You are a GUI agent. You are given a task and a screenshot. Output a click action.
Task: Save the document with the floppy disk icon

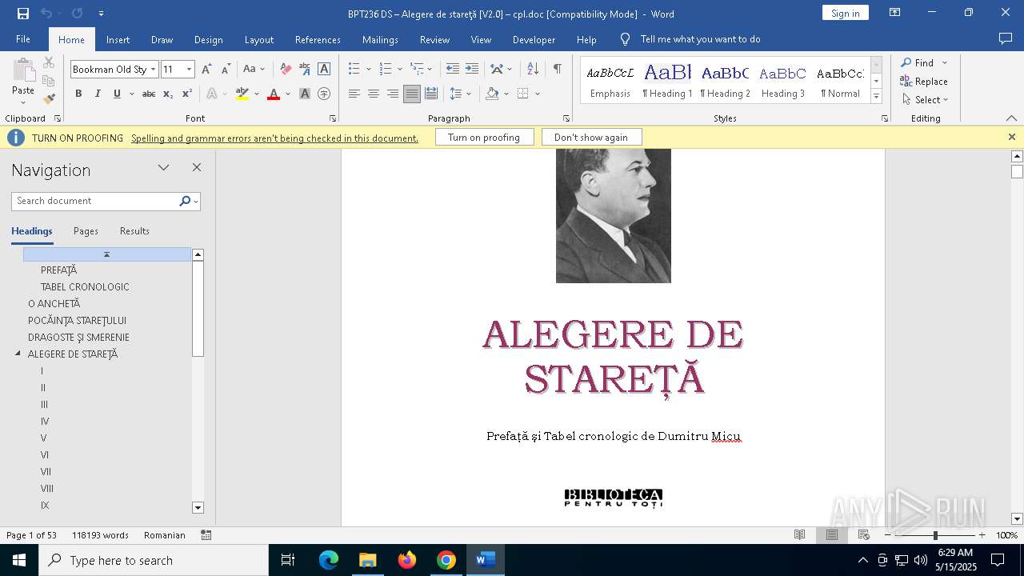23,14
